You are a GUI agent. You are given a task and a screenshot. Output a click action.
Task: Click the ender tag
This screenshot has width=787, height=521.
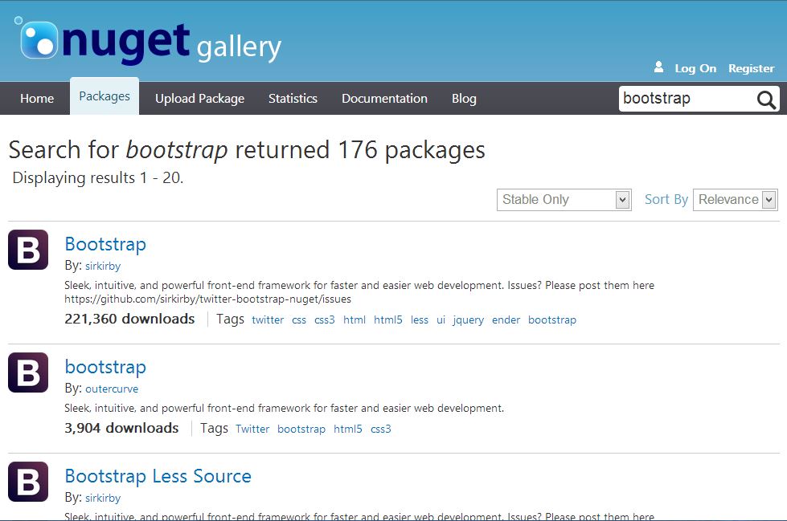[x=506, y=320]
